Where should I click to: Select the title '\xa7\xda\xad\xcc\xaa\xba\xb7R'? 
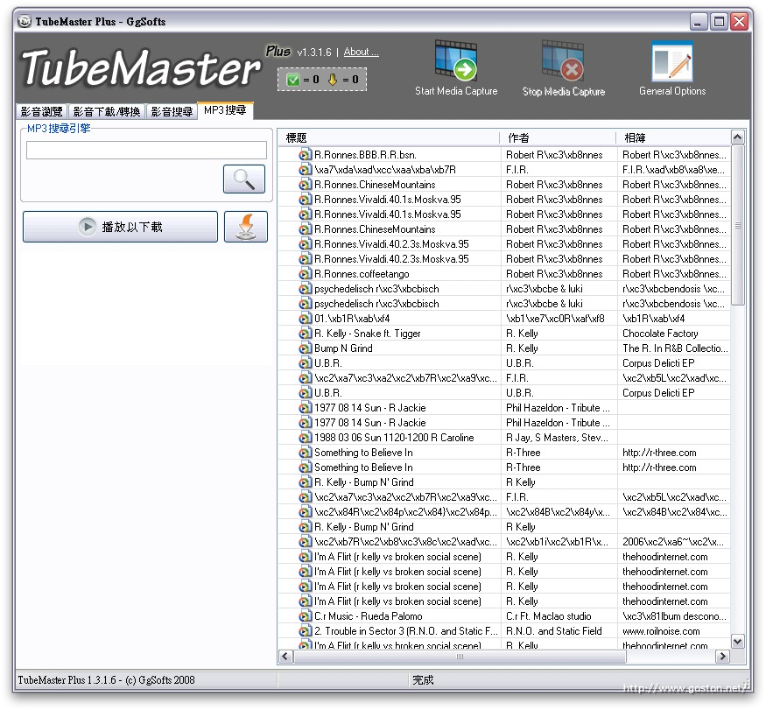coord(385,170)
